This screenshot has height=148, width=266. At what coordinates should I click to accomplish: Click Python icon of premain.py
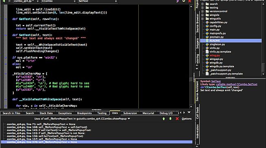[x=207, y=37]
